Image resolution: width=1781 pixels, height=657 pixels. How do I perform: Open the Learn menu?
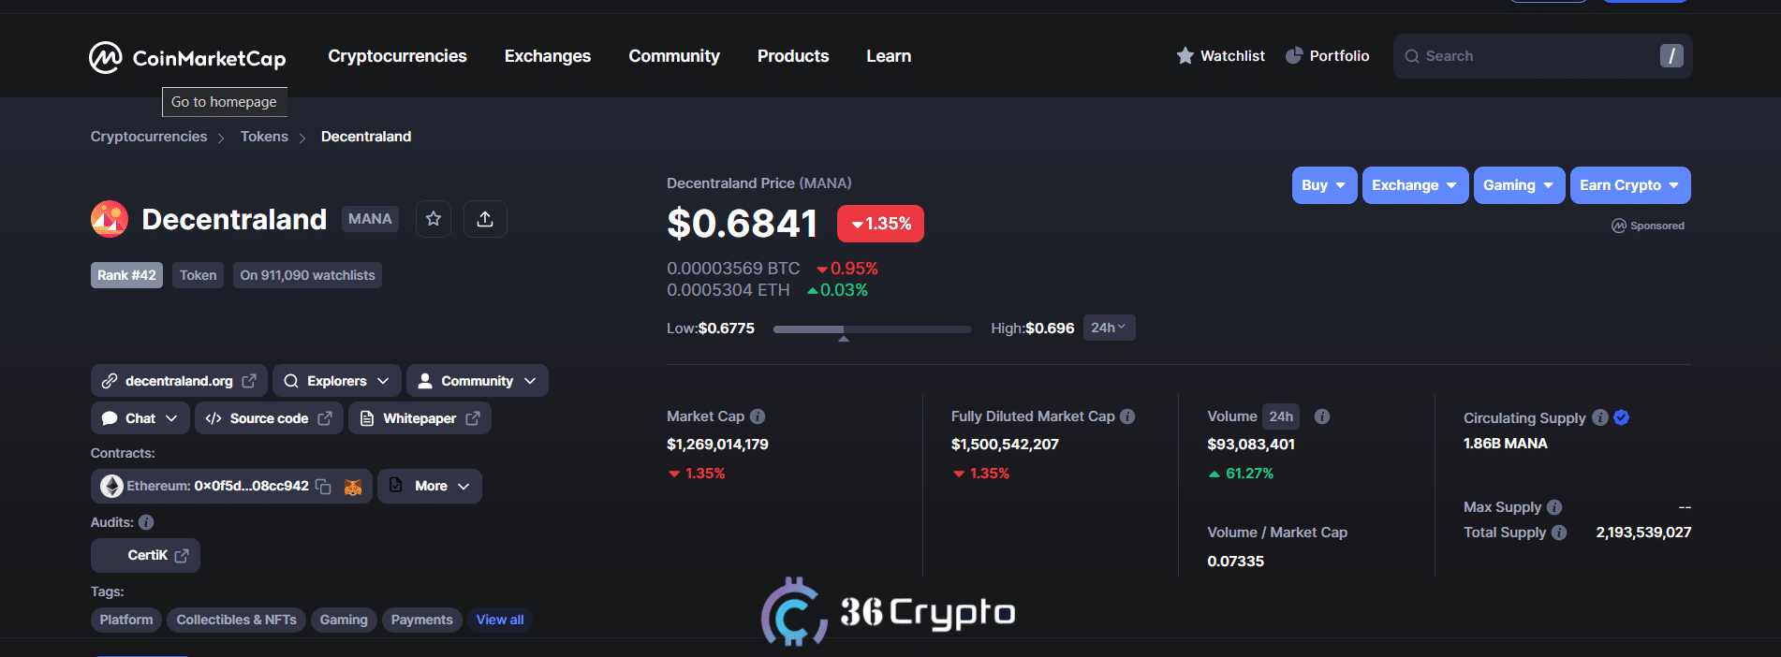tap(889, 56)
